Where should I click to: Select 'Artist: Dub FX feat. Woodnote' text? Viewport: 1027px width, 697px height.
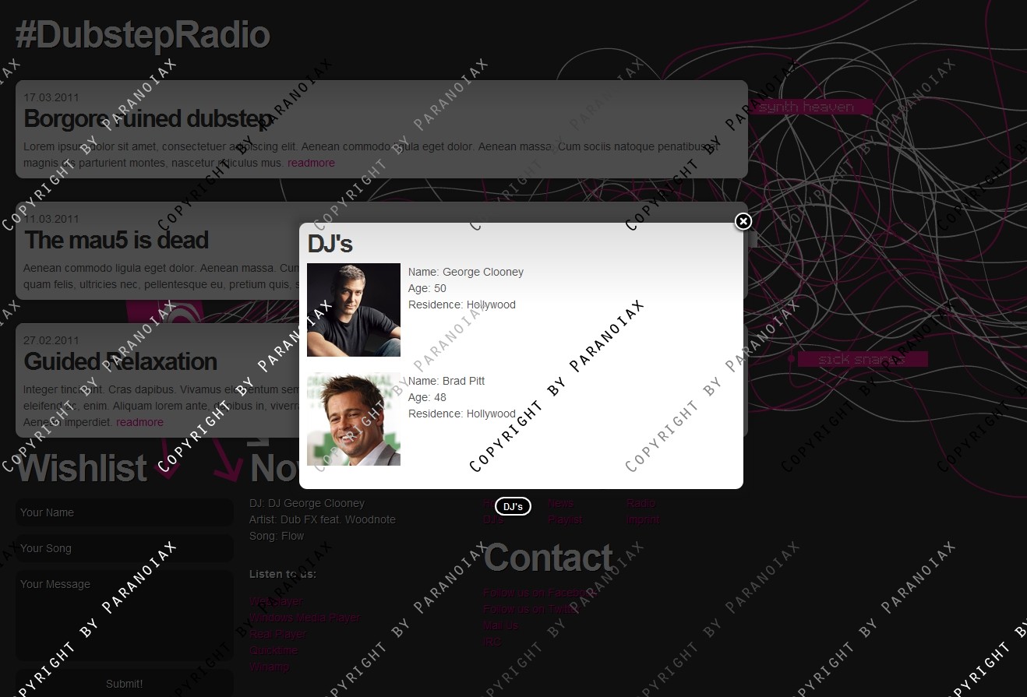323,519
